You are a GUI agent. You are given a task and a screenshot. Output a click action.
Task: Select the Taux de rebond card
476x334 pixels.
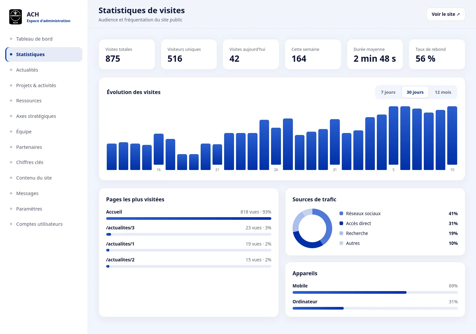tap(437, 54)
